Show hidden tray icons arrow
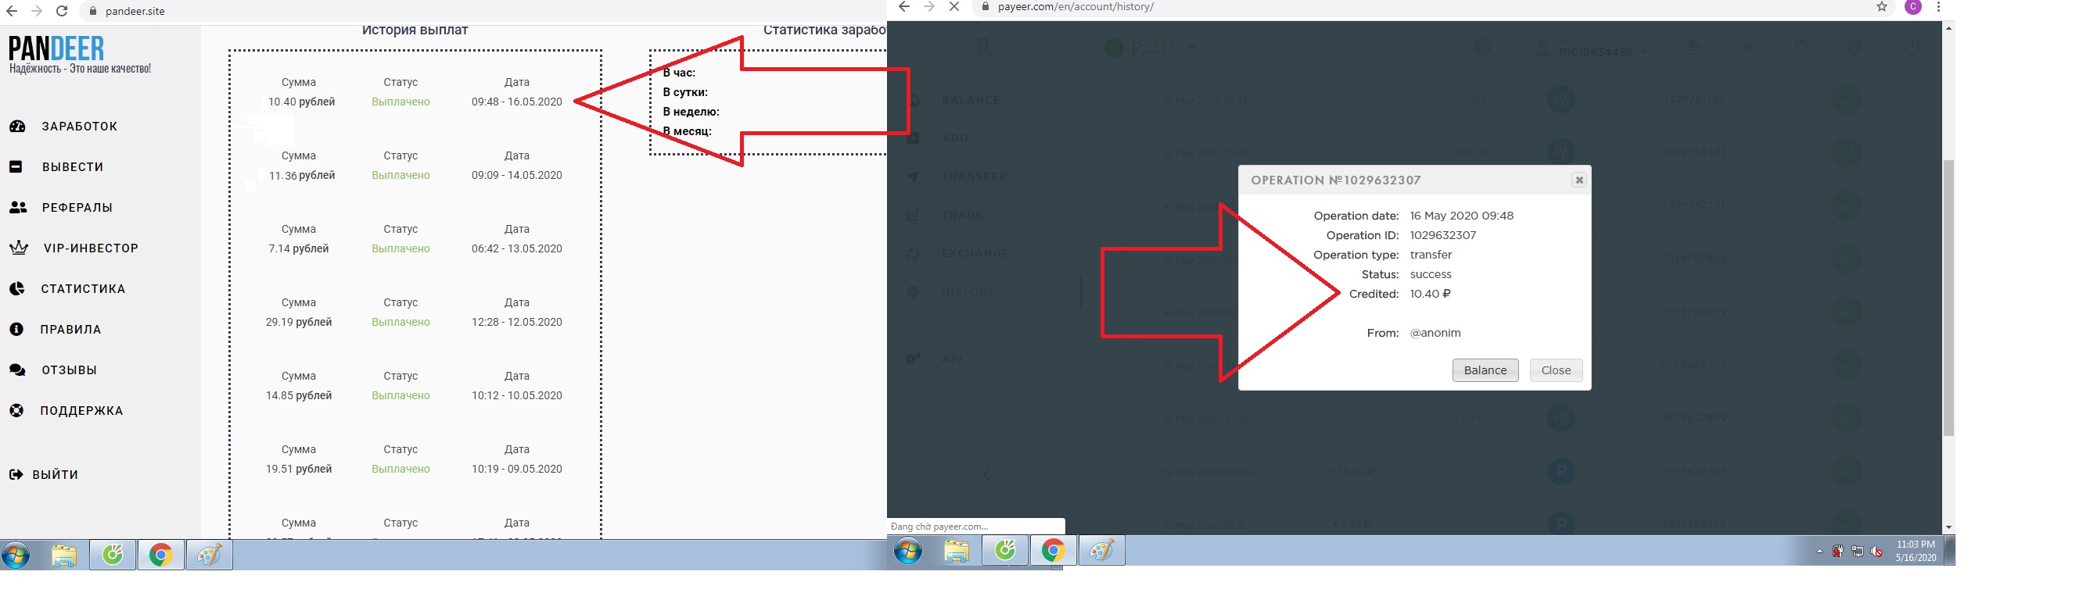This screenshot has width=2090, height=600. tap(1819, 552)
